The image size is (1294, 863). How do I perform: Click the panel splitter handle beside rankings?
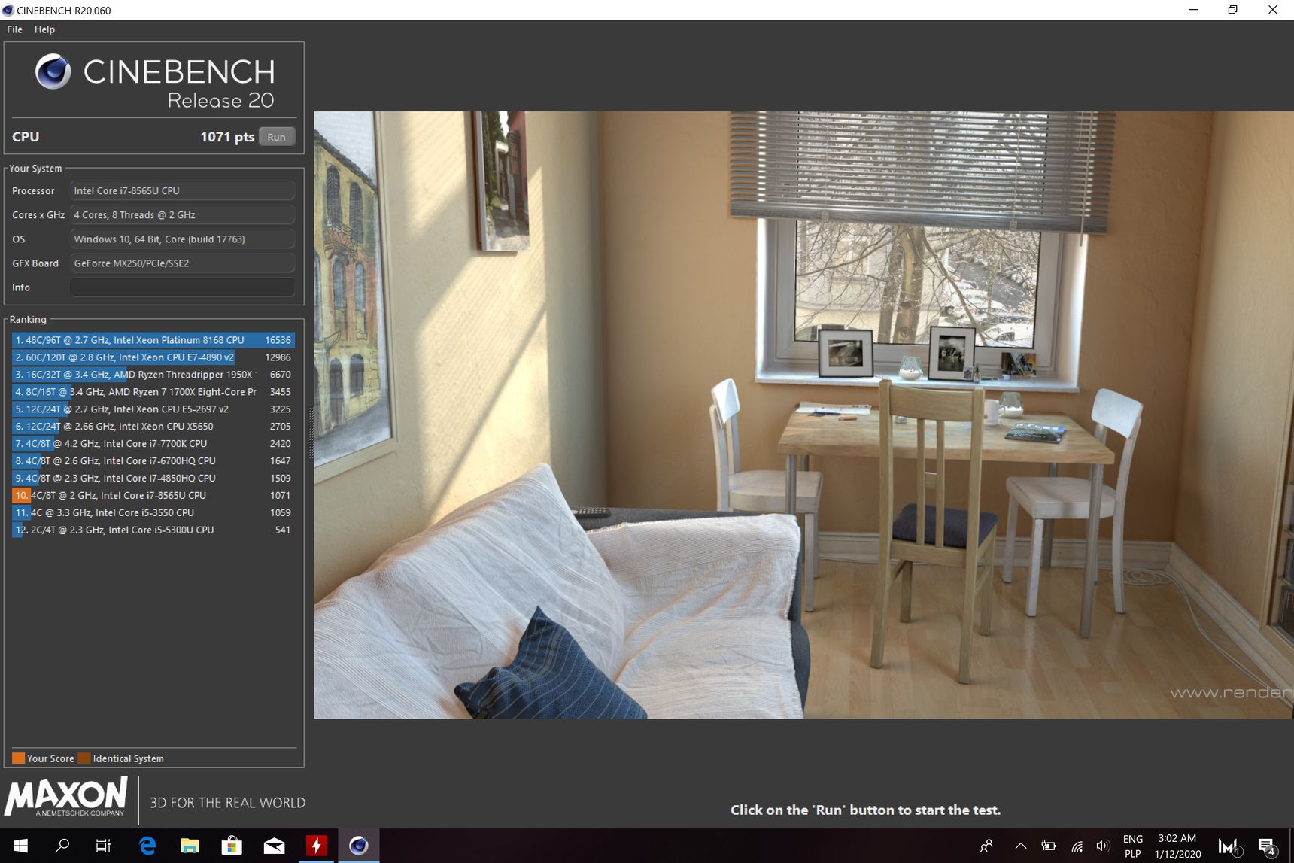(311, 433)
